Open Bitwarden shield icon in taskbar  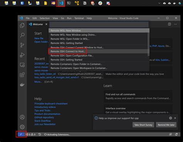(22, 3)
